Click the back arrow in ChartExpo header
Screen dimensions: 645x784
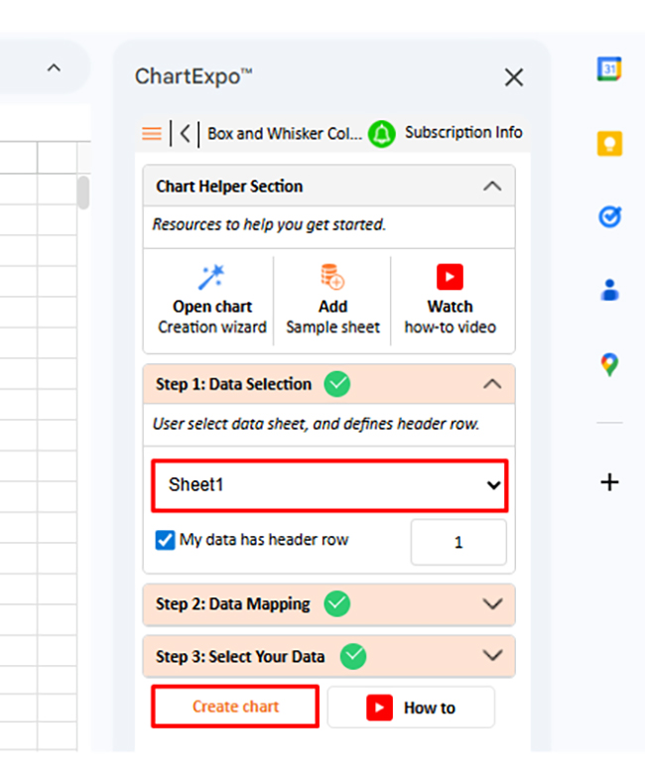tap(186, 134)
